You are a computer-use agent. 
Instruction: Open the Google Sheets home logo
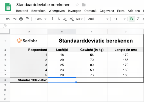(x=8, y=7)
